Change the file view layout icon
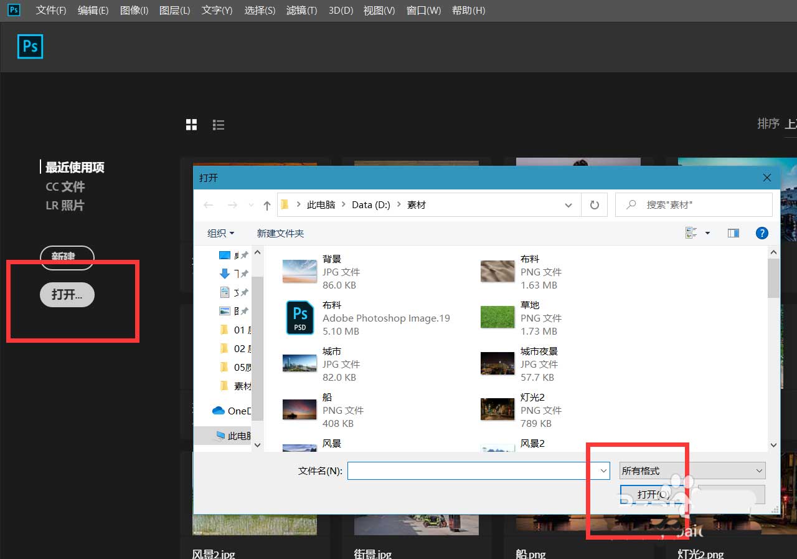Image resolution: width=797 pixels, height=559 pixels. [691, 233]
